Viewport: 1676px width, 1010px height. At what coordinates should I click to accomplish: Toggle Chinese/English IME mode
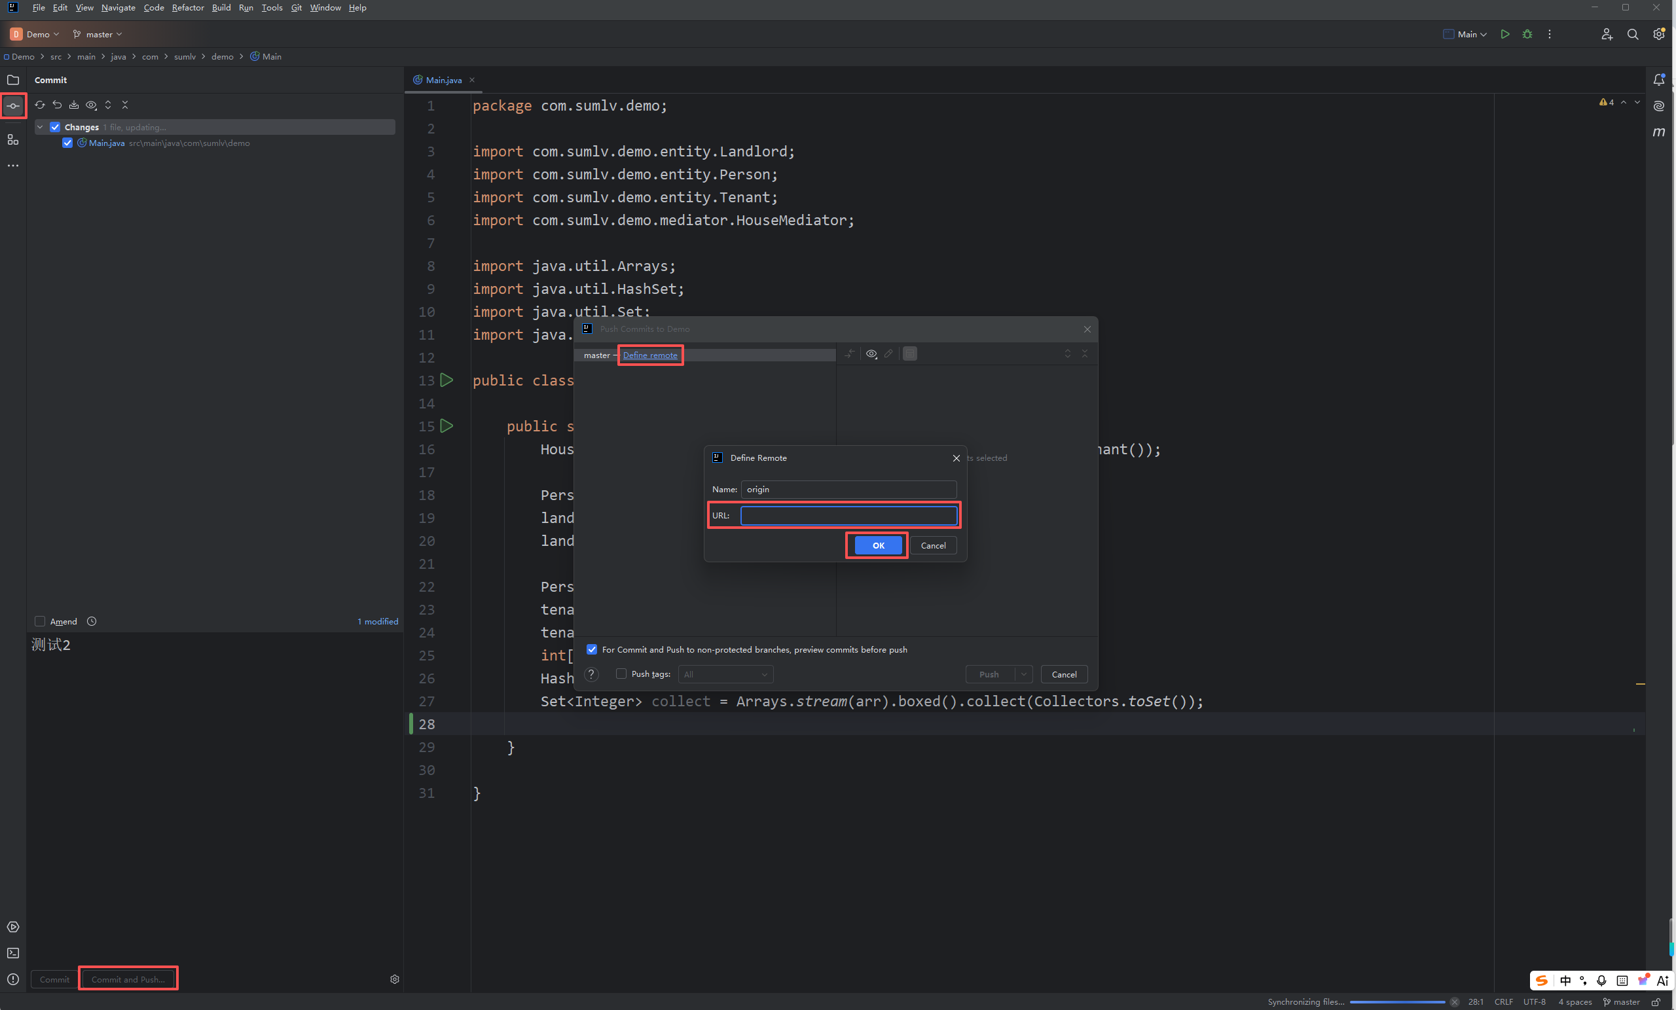tap(1566, 980)
